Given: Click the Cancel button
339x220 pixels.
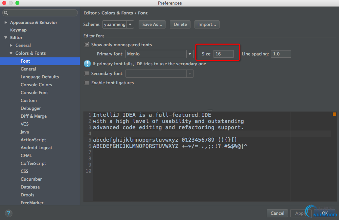Looking at the screenshot, I should coord(277,213).
